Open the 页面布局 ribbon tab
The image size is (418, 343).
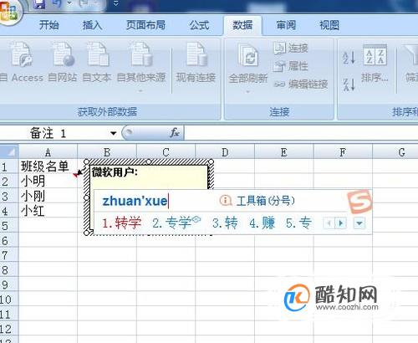click(x=145, y=25)
